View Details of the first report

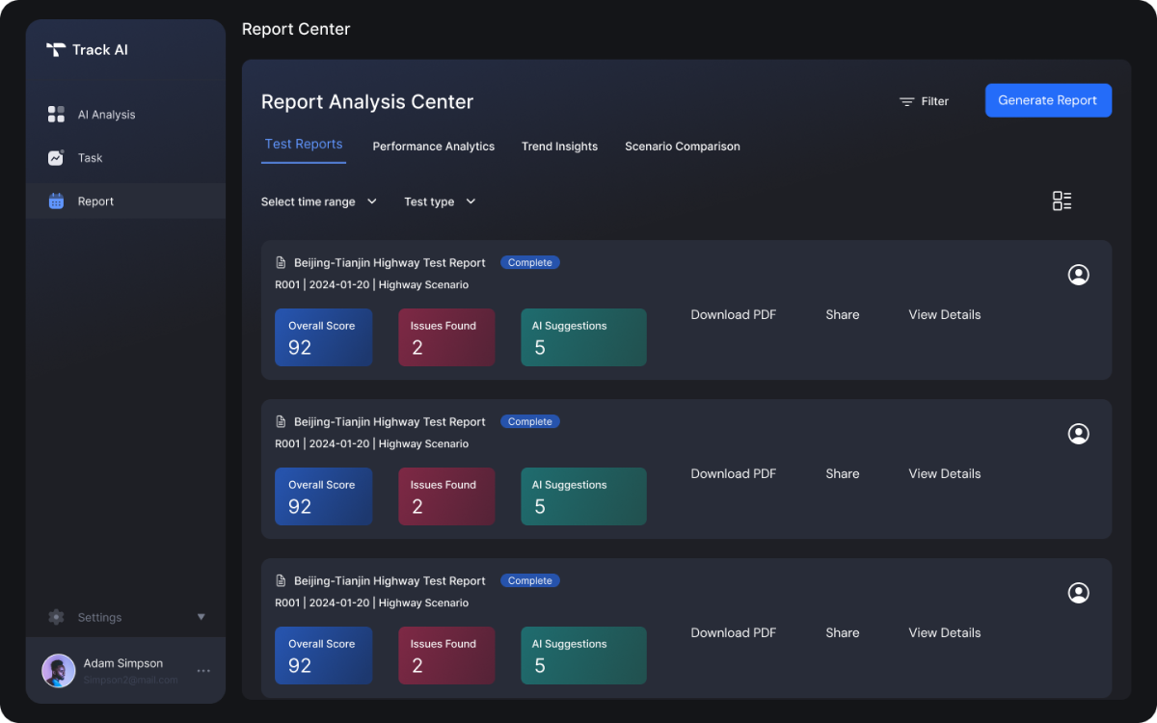(945, 314)
